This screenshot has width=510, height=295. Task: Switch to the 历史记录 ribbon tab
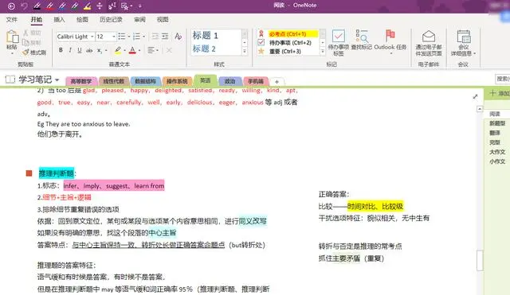[x=111, y=19]
